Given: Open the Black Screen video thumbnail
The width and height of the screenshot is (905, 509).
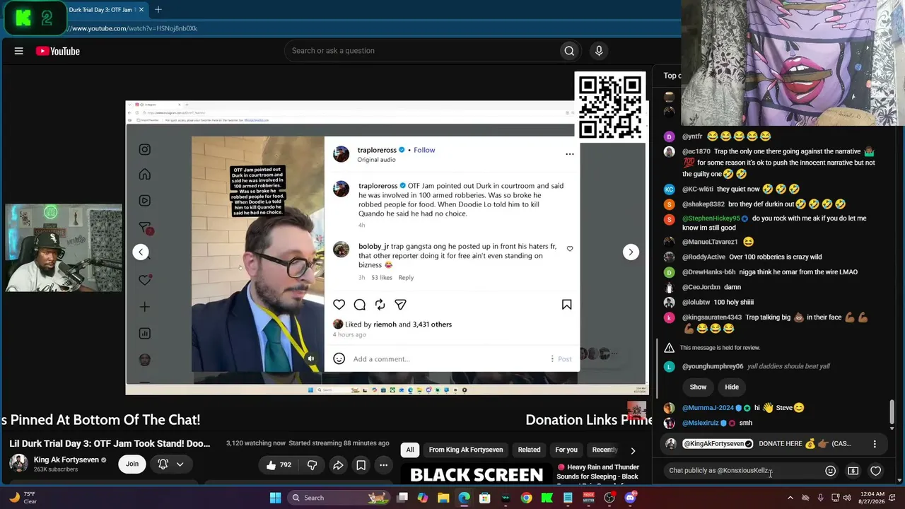Looking at the screenshot, I should pyautogui.click(x=476, y=474).
